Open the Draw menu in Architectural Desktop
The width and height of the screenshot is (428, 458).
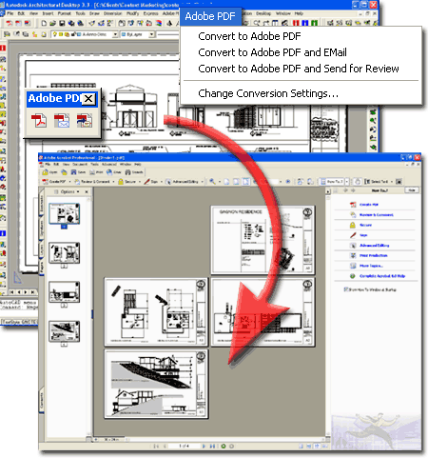point(94,13)
